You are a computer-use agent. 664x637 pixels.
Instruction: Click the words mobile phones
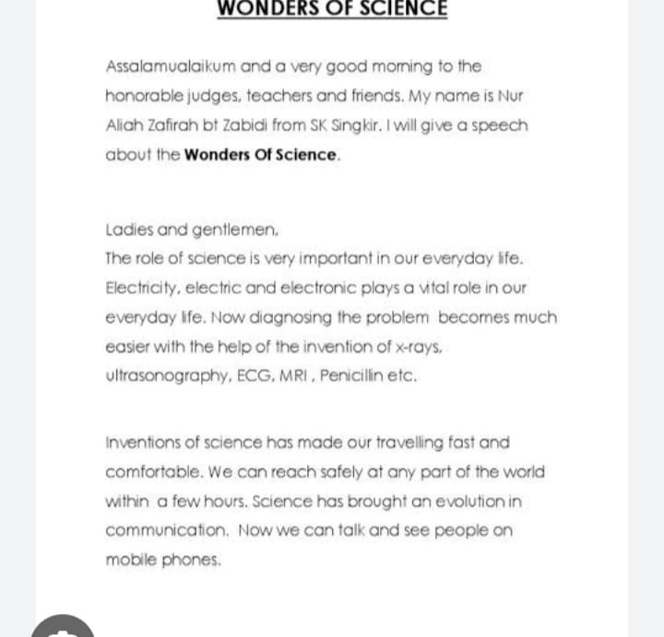(163, 560)
